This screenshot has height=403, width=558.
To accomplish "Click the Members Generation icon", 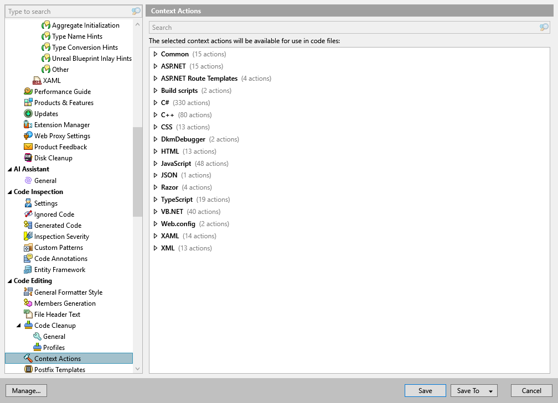I will [28, 303].
